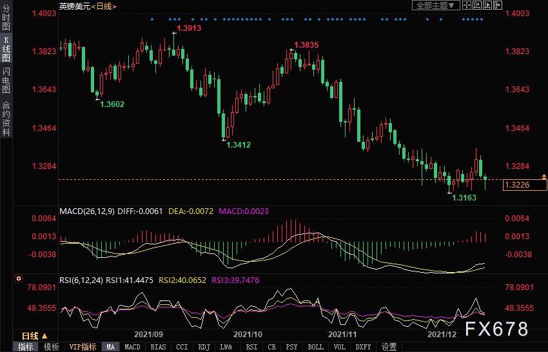Click the measure range icon beside crosshair
This screenshot has height=352, width=548.
pos(477,5)
